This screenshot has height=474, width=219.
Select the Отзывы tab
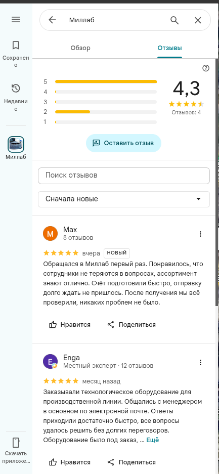[x=169, y=48]
